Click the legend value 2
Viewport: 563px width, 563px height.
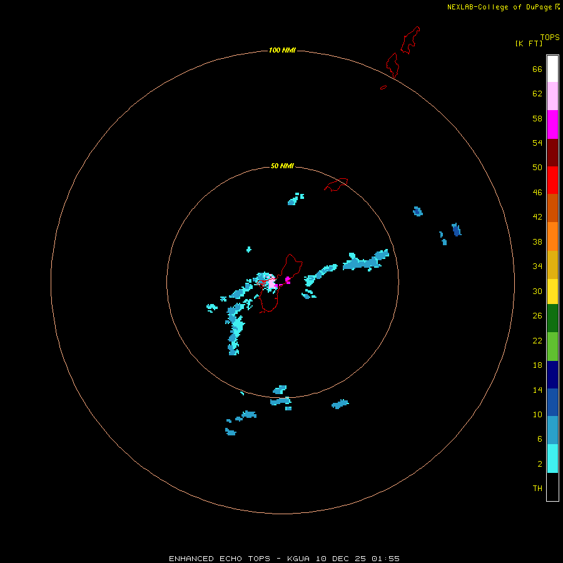540,464
